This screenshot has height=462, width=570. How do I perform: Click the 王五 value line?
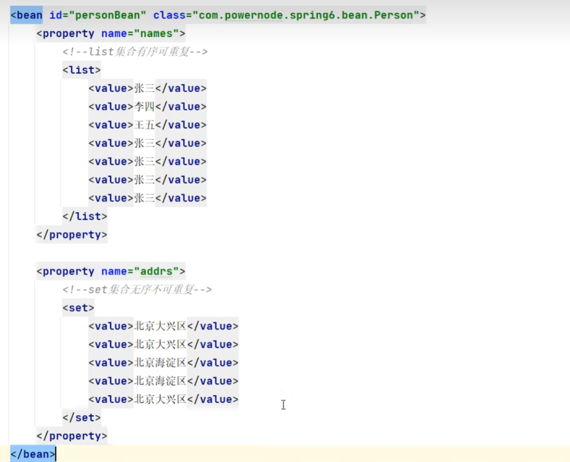pos(144,125)
